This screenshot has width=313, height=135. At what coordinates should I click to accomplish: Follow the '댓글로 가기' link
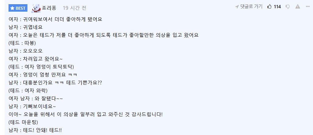click(x=251, y=7)
